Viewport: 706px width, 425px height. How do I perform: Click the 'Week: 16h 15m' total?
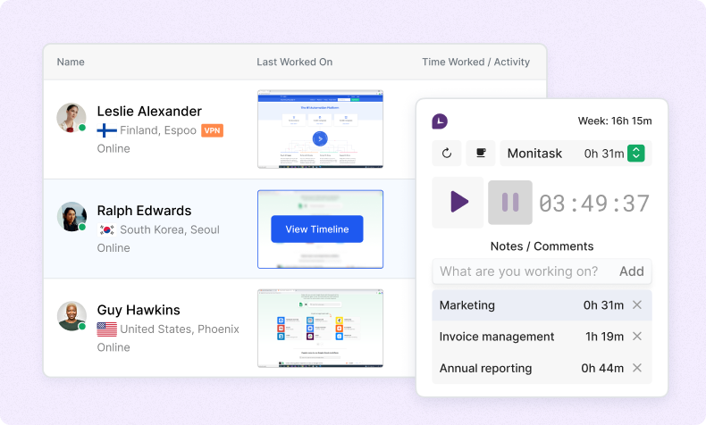(615, 121)
